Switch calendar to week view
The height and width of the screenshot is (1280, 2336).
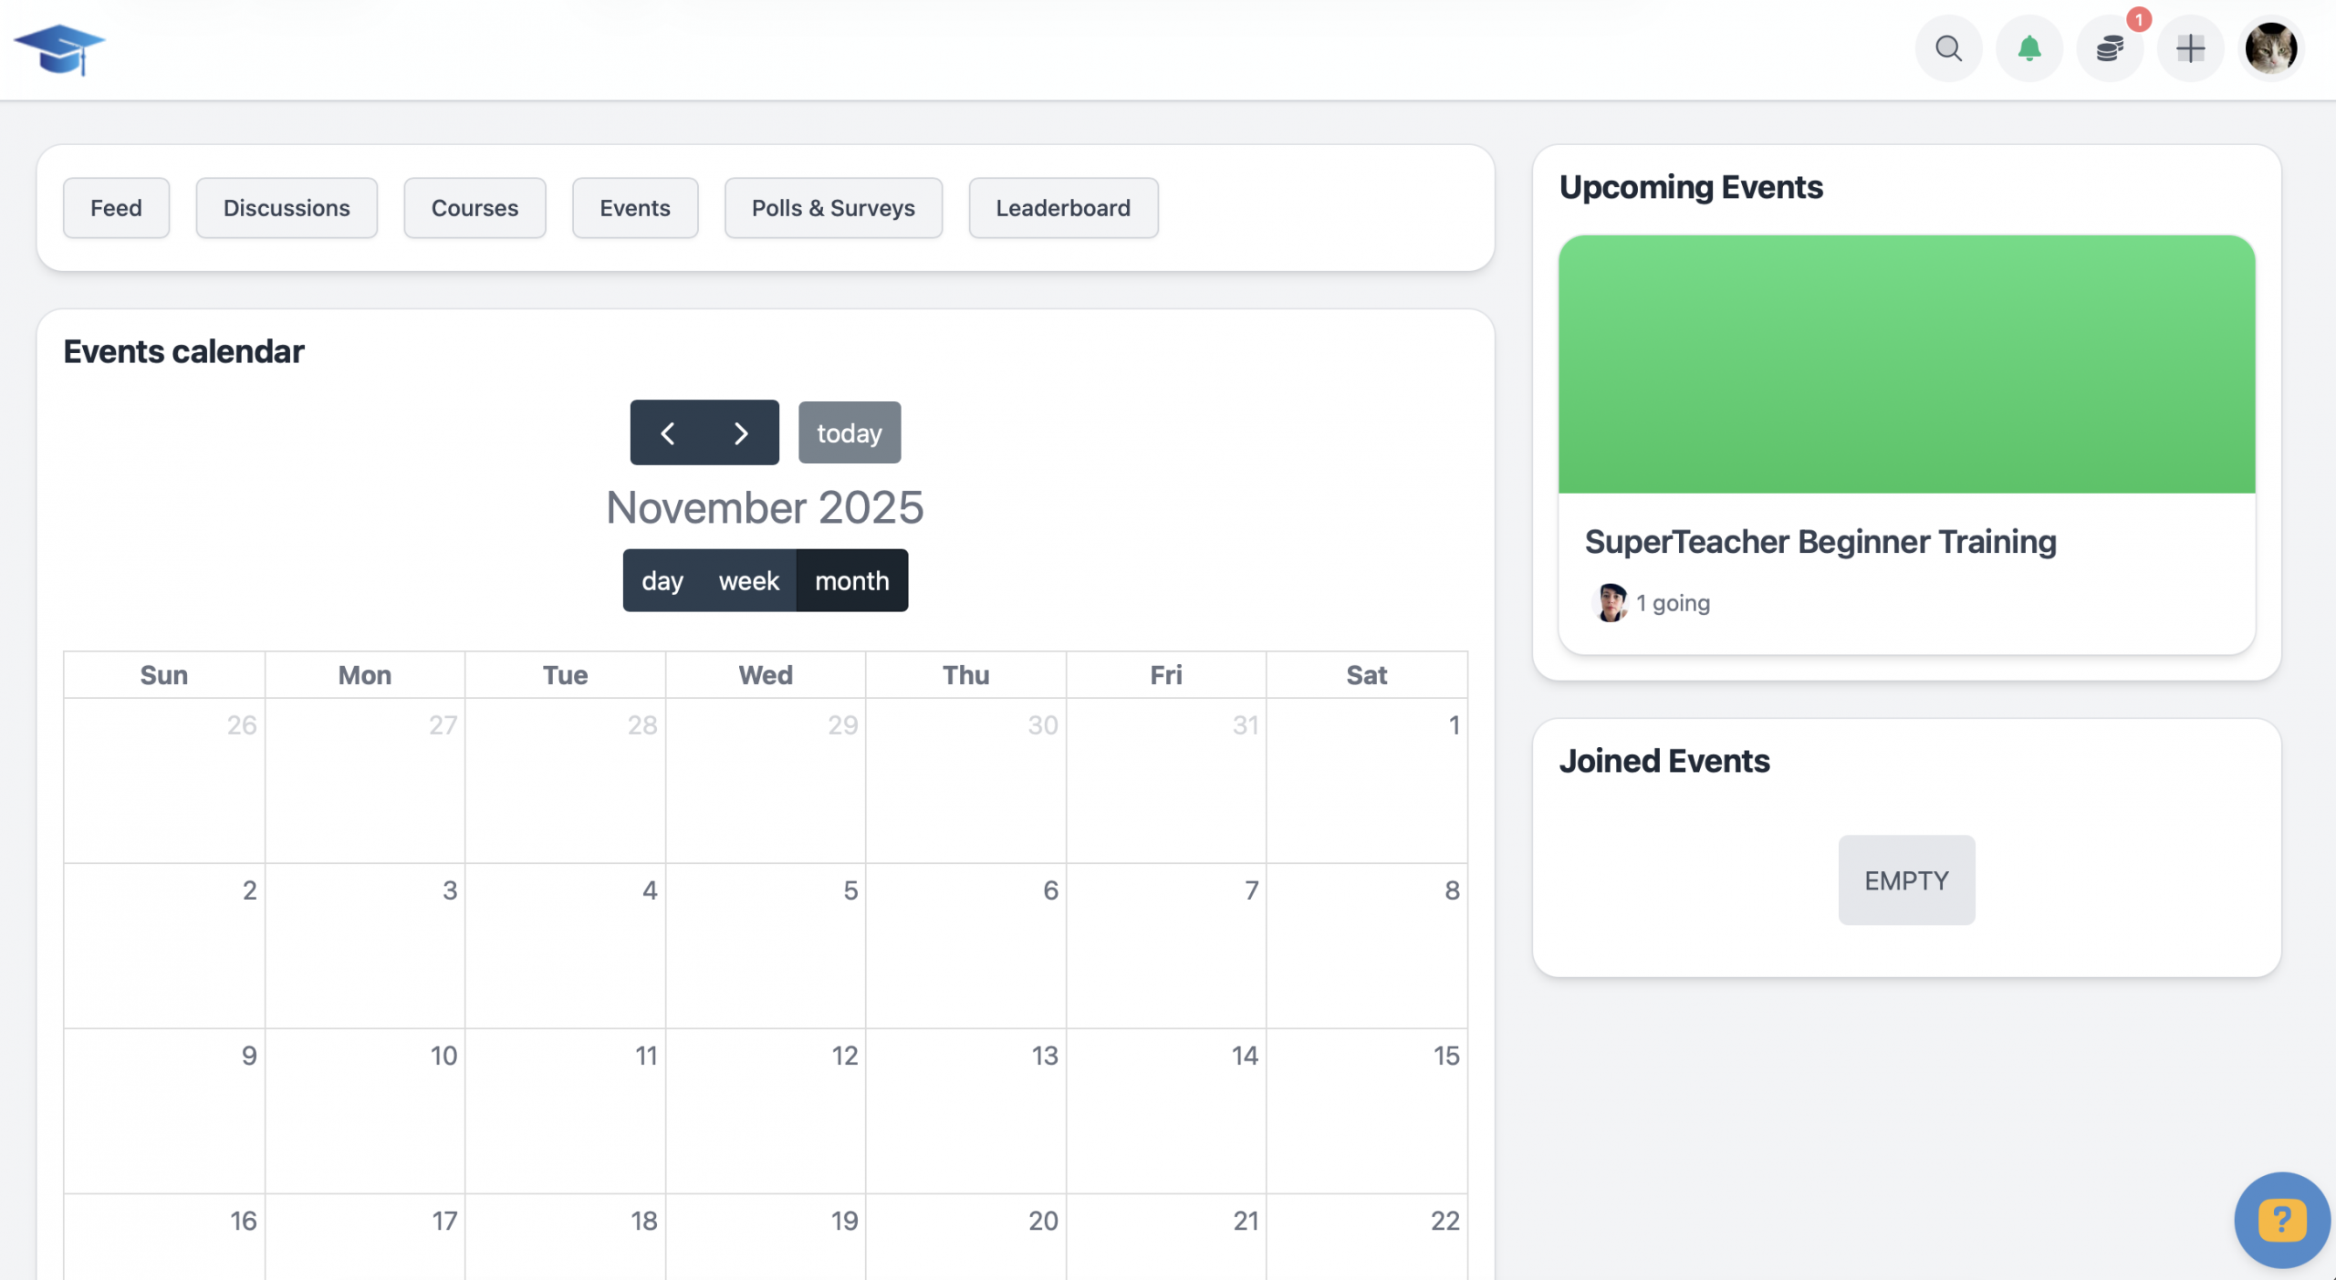click(748, 581)
